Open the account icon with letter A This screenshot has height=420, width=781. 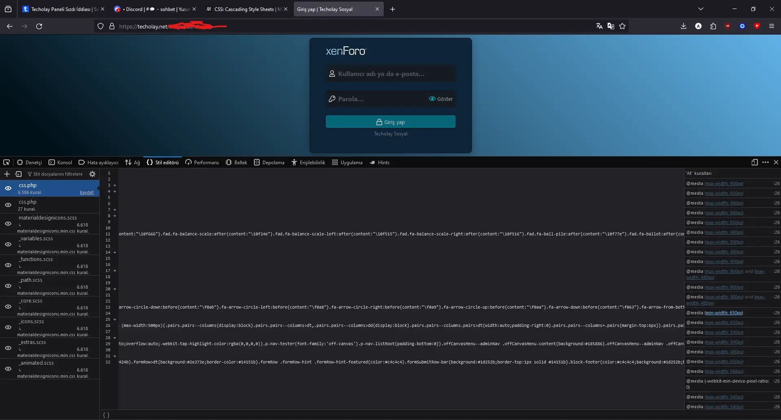pos(698,26)
